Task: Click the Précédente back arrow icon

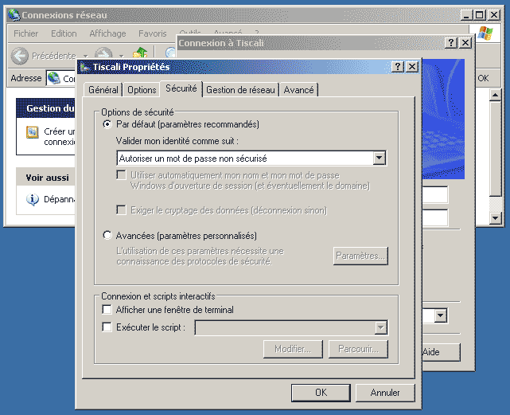Action: [x=20, y=56]
